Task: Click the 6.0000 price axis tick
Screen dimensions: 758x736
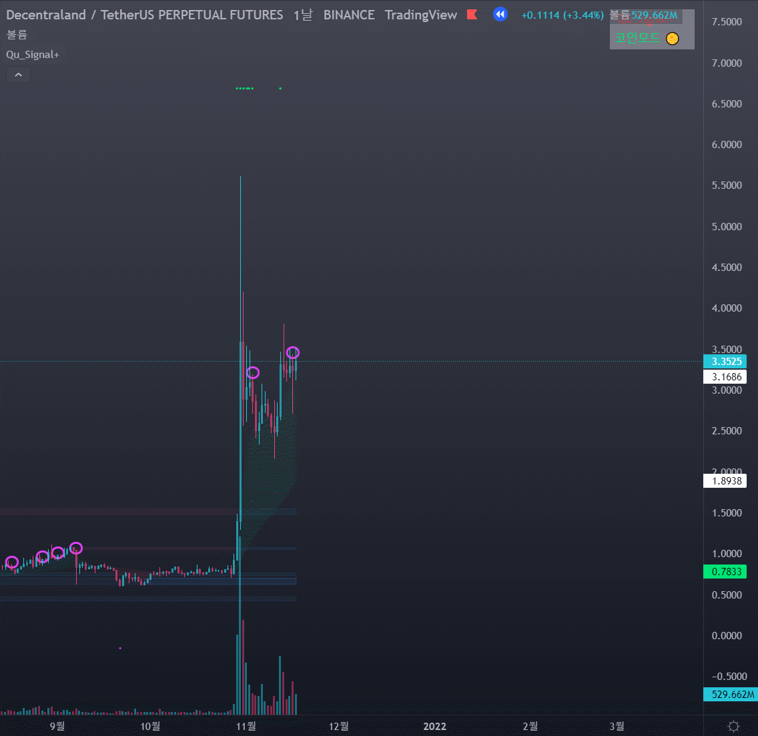Action: coord(727,145)
